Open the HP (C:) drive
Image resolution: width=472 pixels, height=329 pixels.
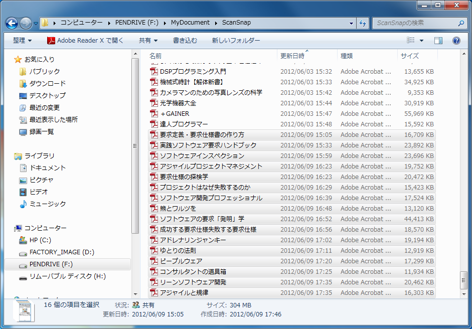pyautogui.click(x=40, y=240)
